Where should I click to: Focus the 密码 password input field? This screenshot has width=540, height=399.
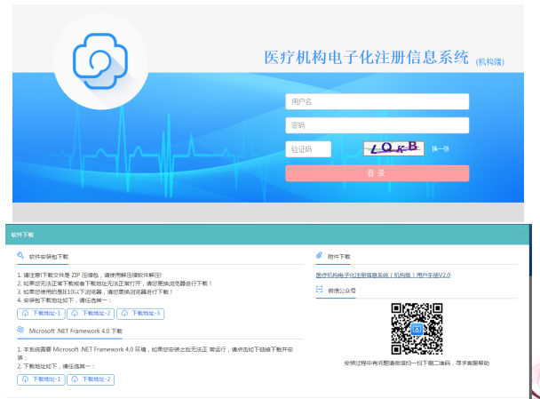click(x=377, y=125)
